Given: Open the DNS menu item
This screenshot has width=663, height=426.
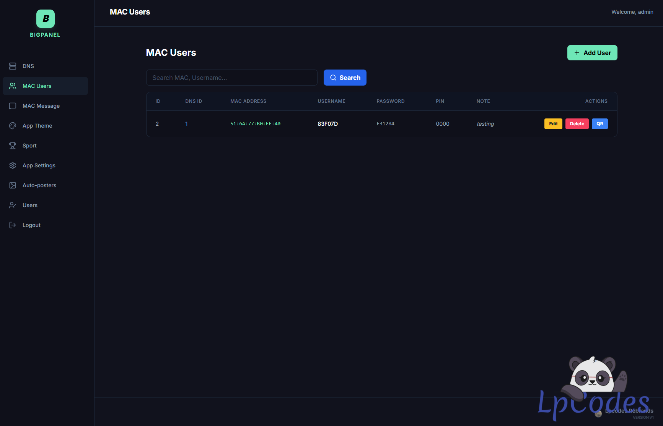Looking at the screenshot, I should point(28,66).
